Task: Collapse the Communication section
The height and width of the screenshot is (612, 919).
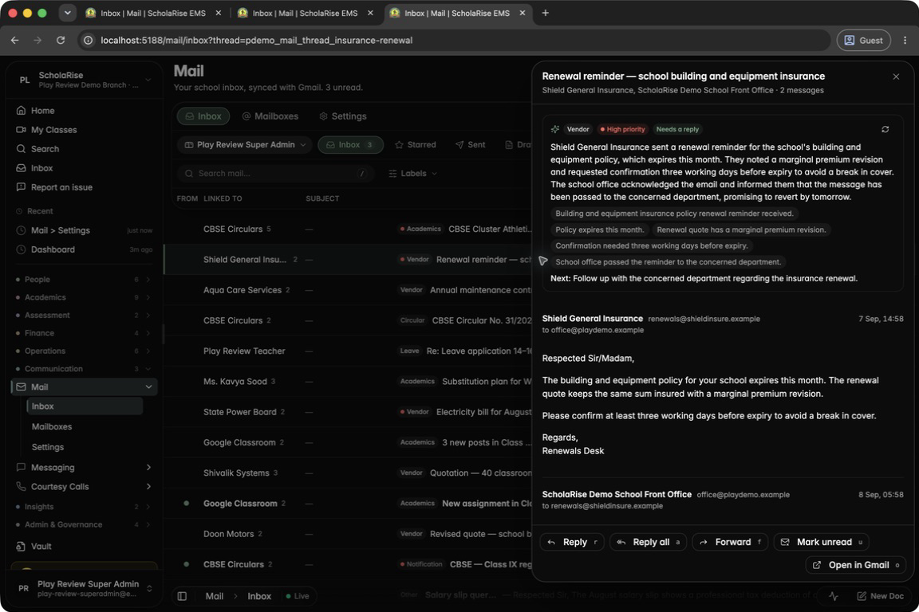Action: (x=84, y=369)
